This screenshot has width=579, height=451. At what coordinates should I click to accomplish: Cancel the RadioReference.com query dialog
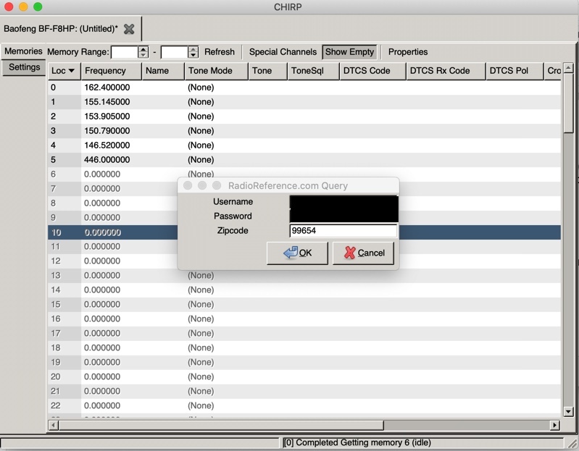363,253
